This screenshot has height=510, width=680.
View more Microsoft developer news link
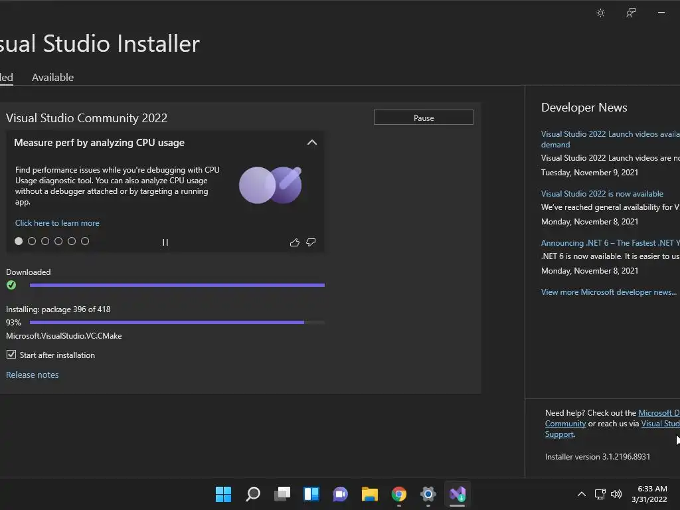[x=609, y=292]
